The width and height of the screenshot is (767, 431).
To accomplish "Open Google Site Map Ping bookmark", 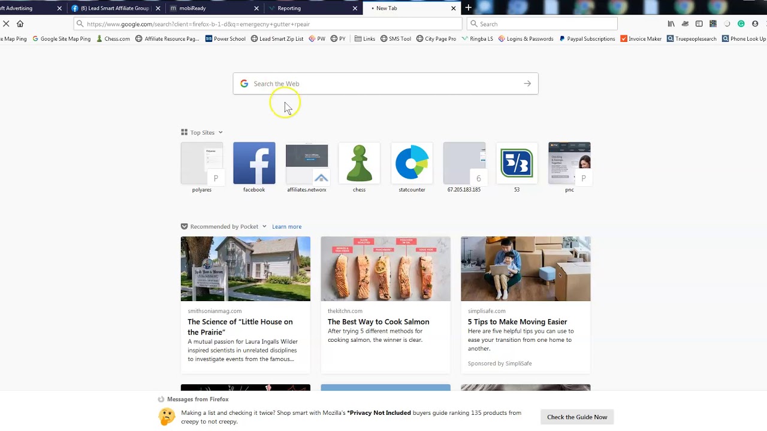I will 61,39.
